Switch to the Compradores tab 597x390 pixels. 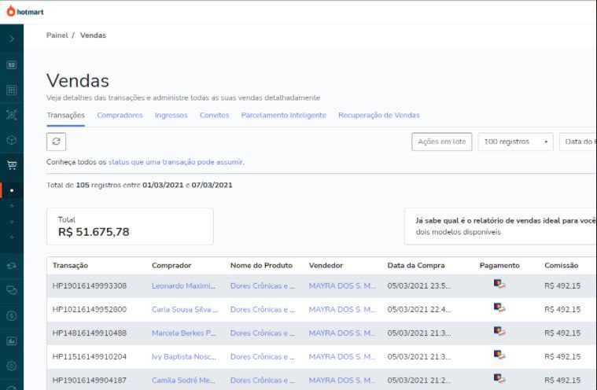click(120, 115)
